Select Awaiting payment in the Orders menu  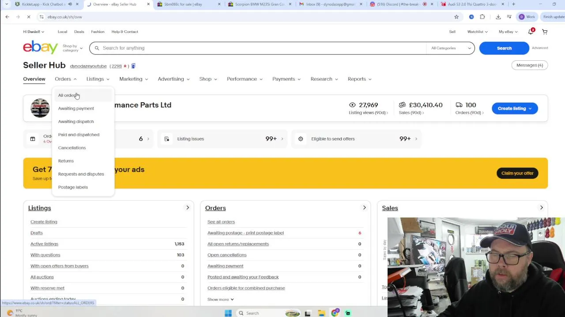(x=76, y=108)
